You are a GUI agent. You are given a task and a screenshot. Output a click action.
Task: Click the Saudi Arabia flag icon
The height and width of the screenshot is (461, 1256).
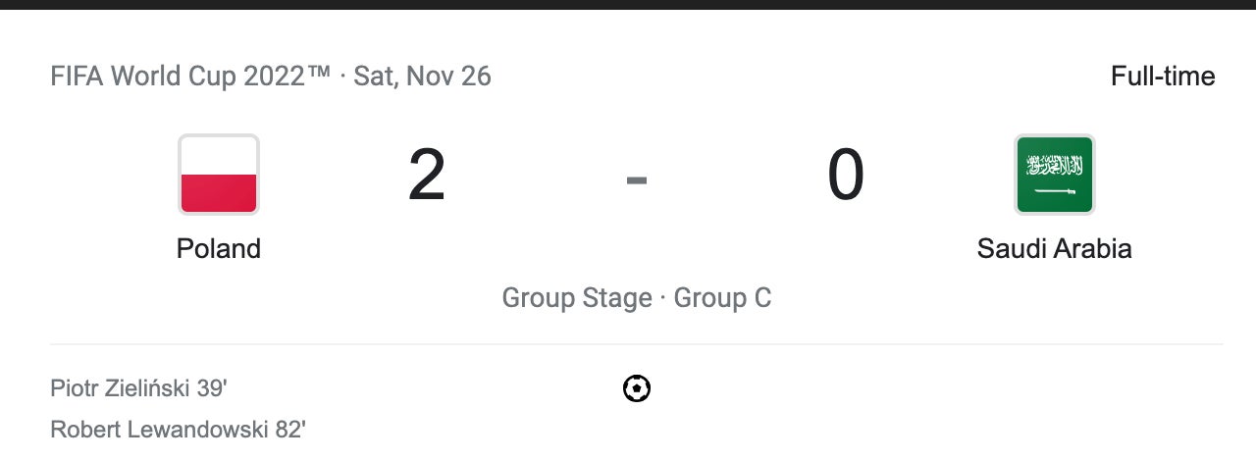pyautogui.click(x=1054, y=175)
